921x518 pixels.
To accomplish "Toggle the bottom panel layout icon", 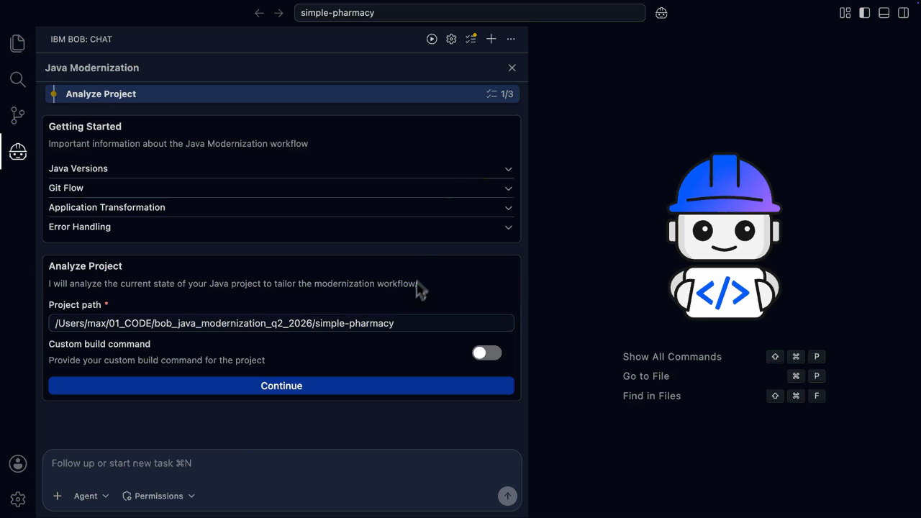I will coord(884,13).
